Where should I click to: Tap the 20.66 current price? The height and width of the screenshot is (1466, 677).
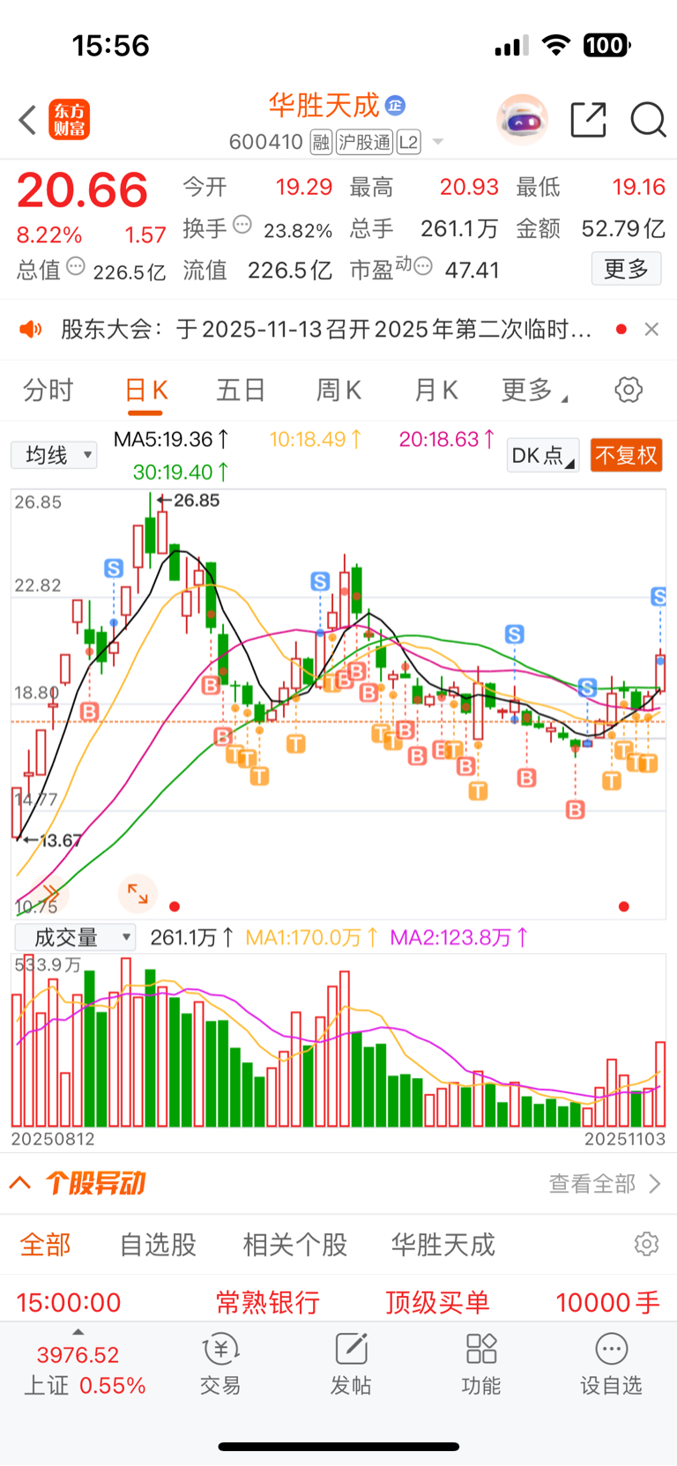[82, 190]
